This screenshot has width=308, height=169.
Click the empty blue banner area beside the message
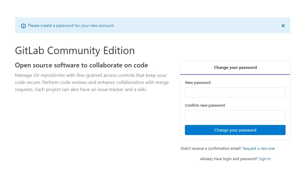196,25
